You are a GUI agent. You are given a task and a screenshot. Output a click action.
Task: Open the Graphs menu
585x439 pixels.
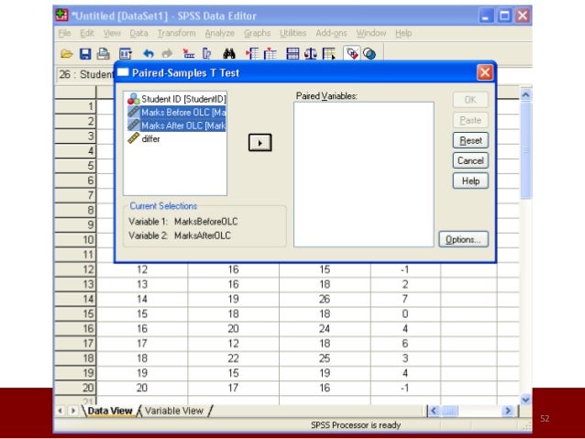[x=257, y=33]
